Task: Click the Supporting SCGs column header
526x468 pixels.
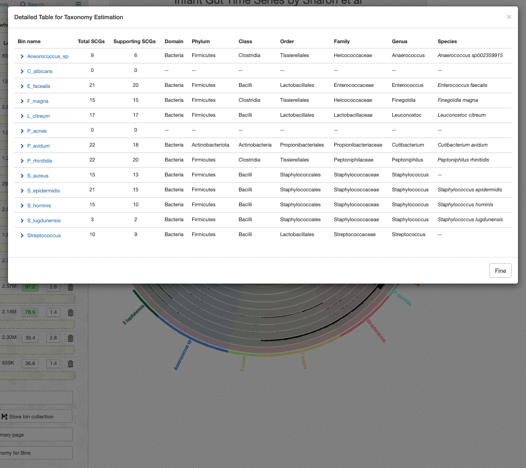Action: (135, 42)
